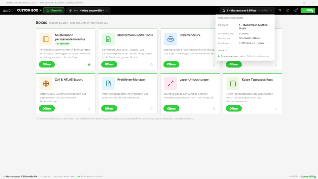Click the info icon beside the star hint
Image resolution: width=318 pixels, height=179 pixels.
37,118
